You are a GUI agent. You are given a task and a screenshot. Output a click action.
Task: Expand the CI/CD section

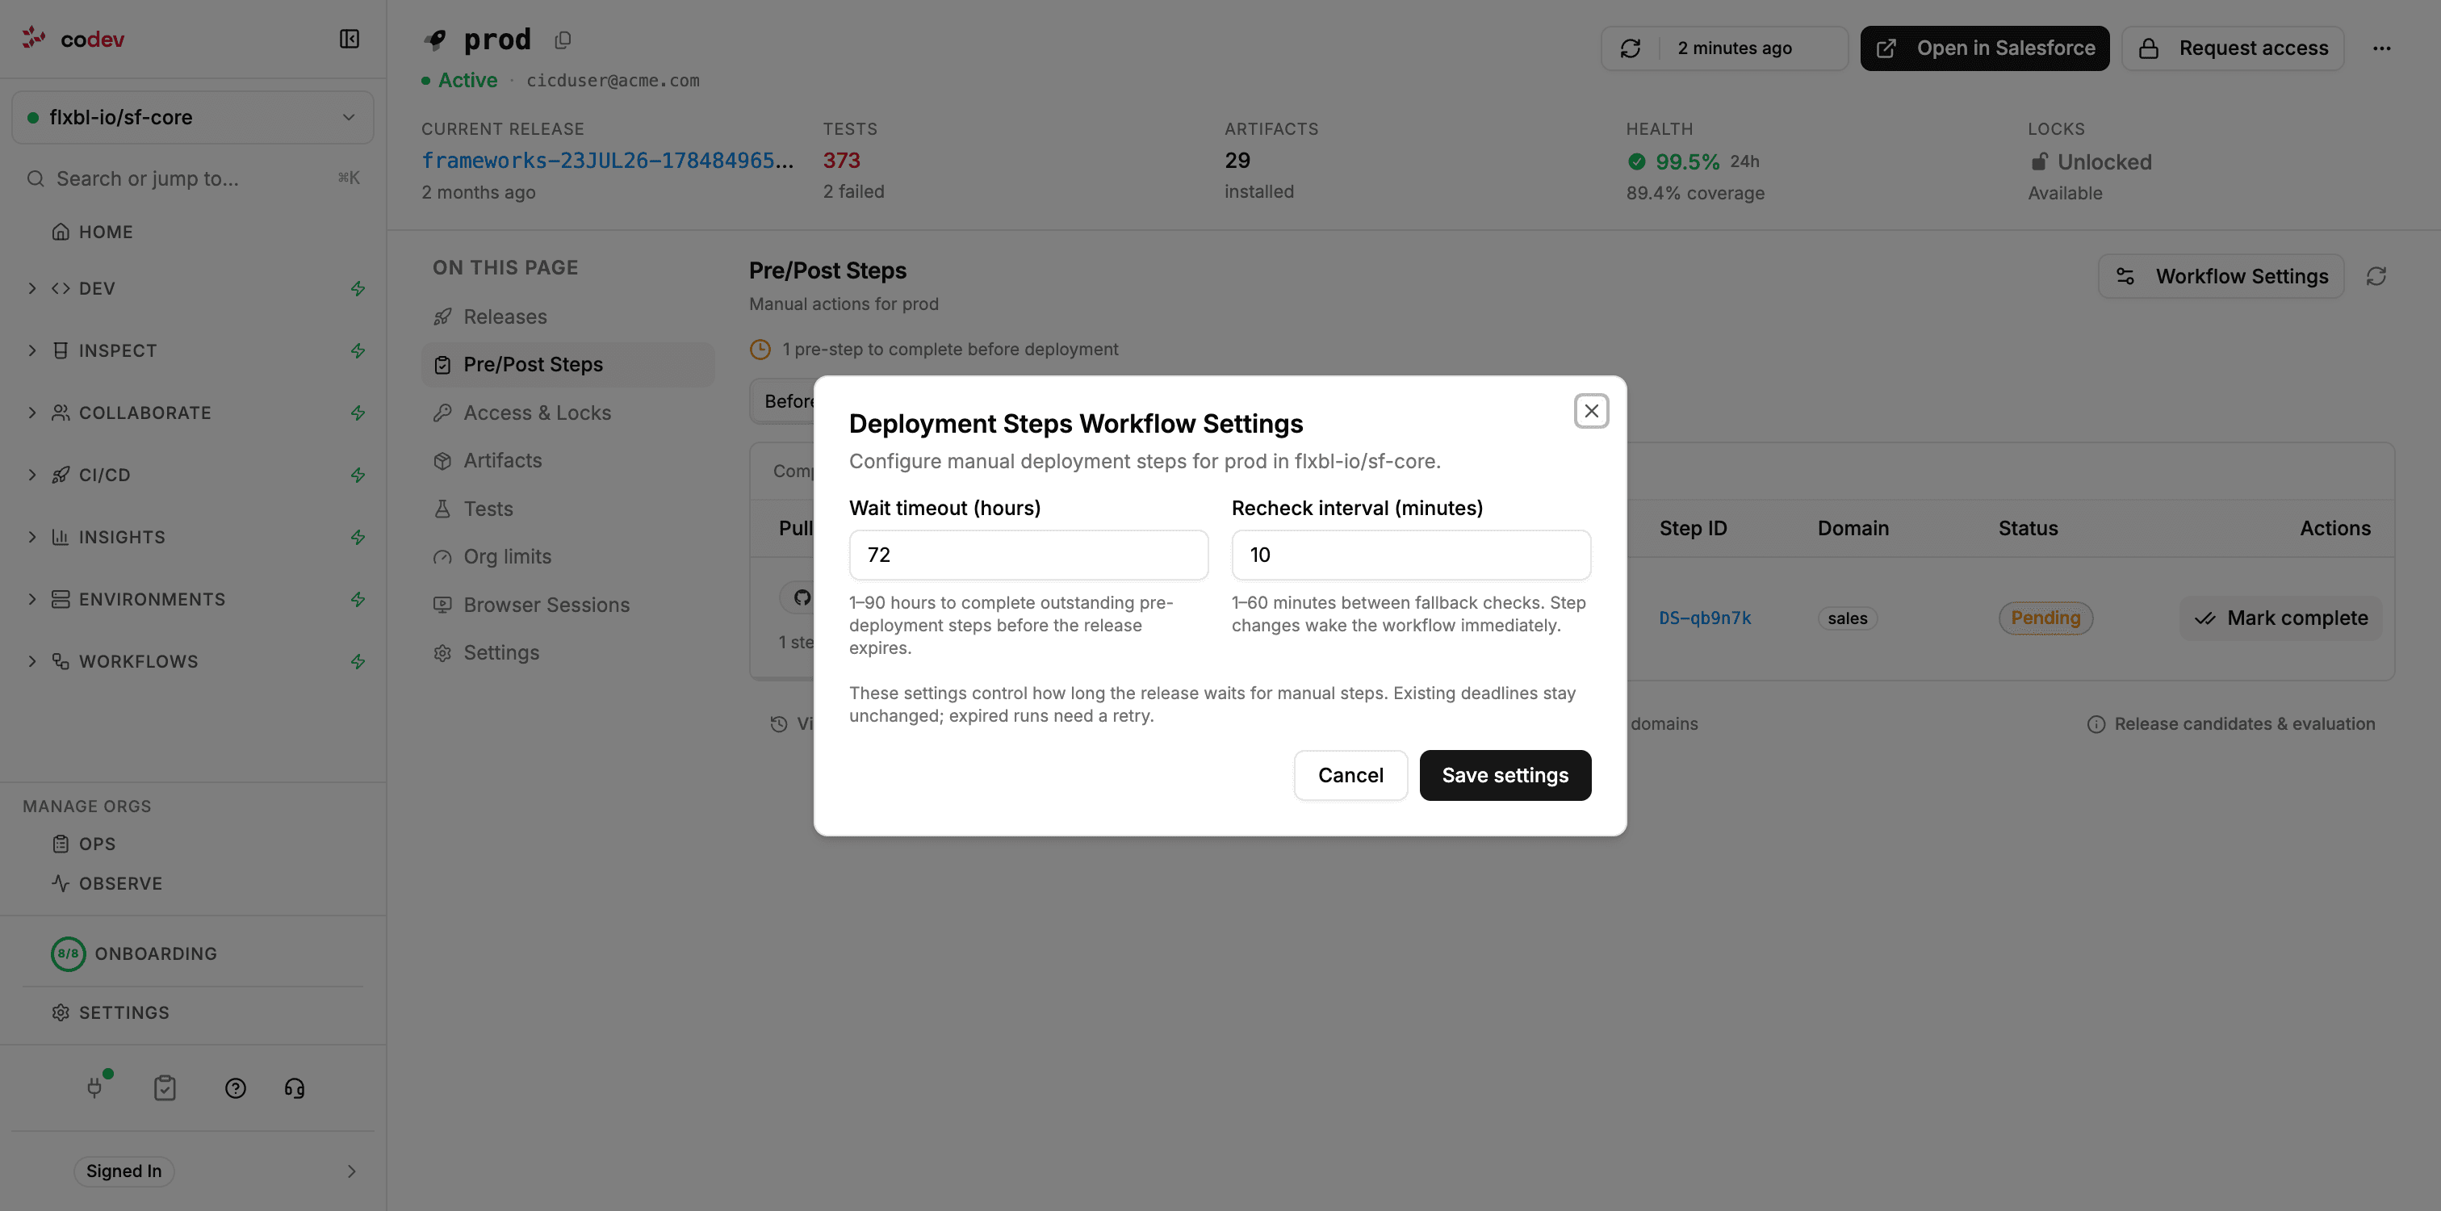32,475
